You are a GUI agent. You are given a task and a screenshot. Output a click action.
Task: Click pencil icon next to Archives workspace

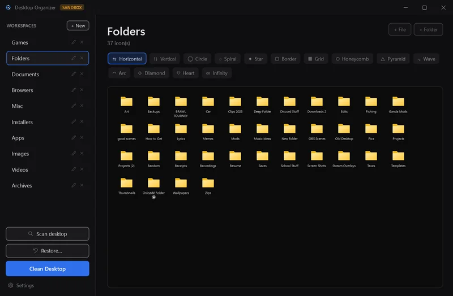click(74, 185)
